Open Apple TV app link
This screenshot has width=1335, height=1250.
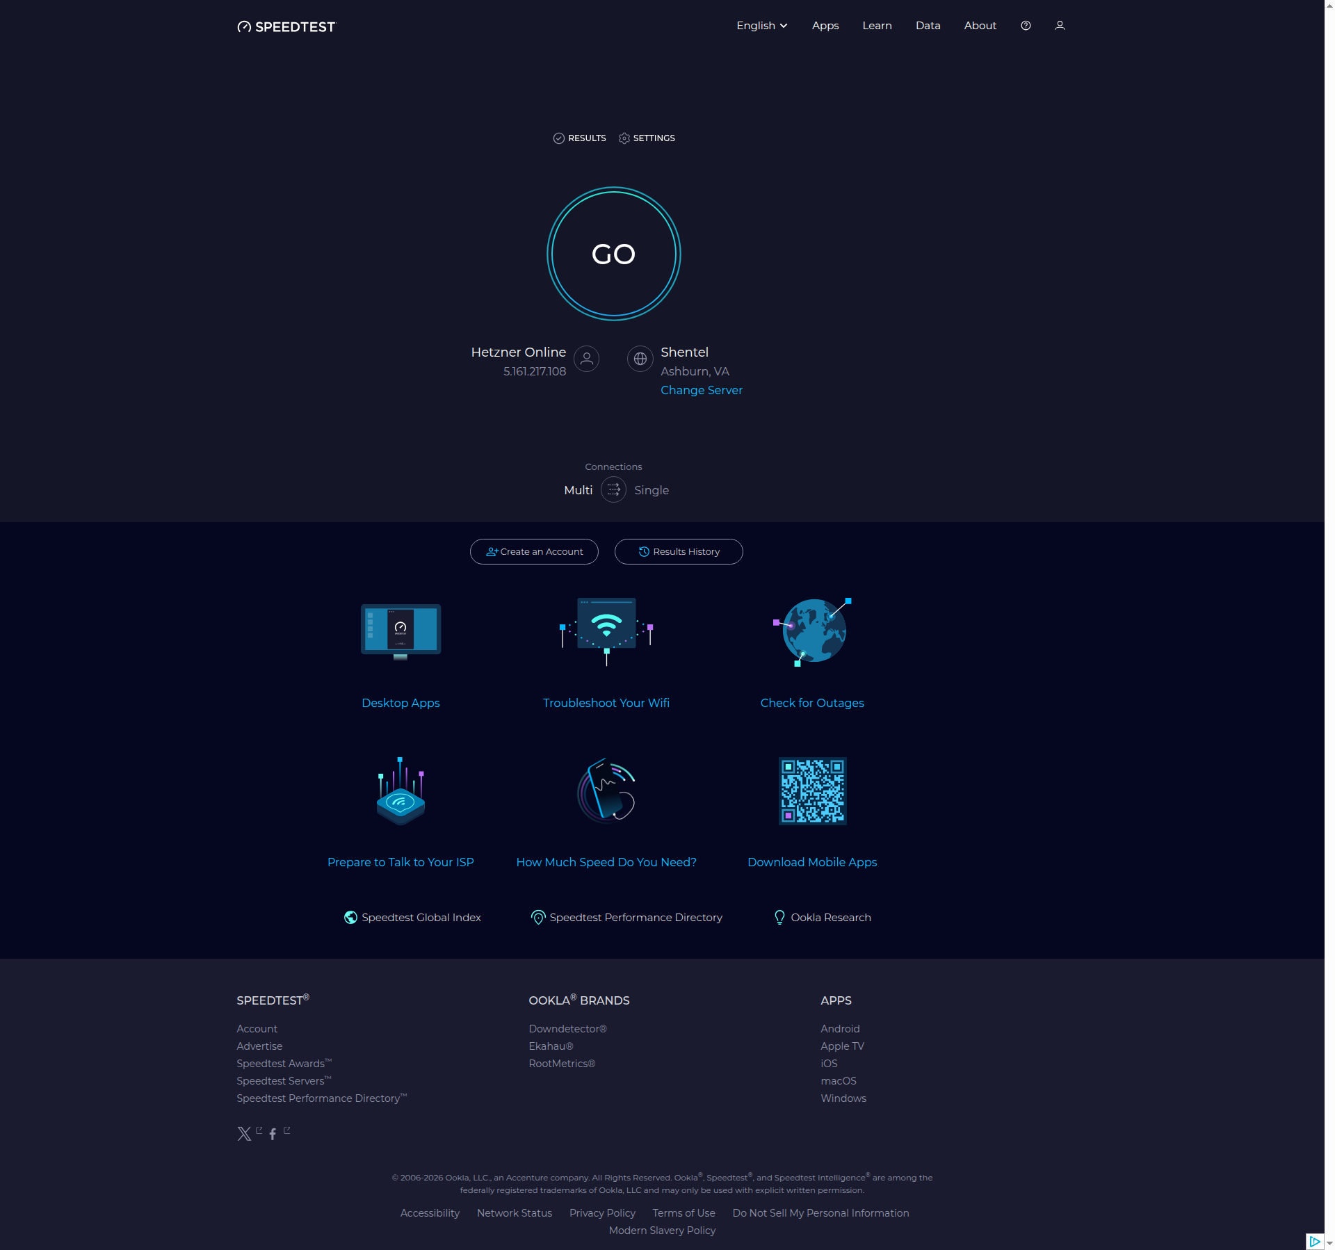(x=842, y=1046)
